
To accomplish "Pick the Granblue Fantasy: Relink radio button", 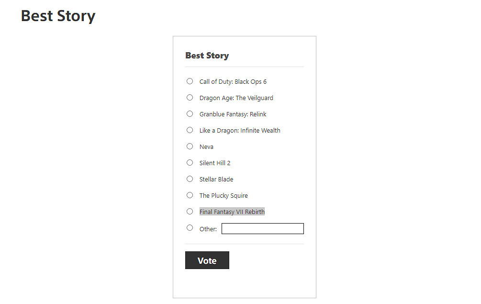I will pyautogui.click(x=190, y=114).
